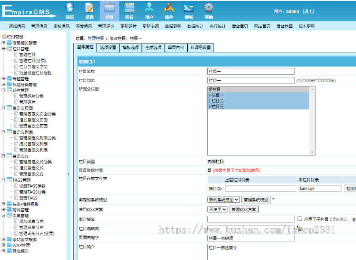Open the 用户 person icon
This screenshot has height=260, width=356.
point(149,8)
